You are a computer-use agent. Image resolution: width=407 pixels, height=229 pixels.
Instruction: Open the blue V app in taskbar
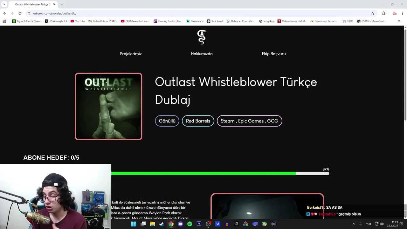point(217,224)
